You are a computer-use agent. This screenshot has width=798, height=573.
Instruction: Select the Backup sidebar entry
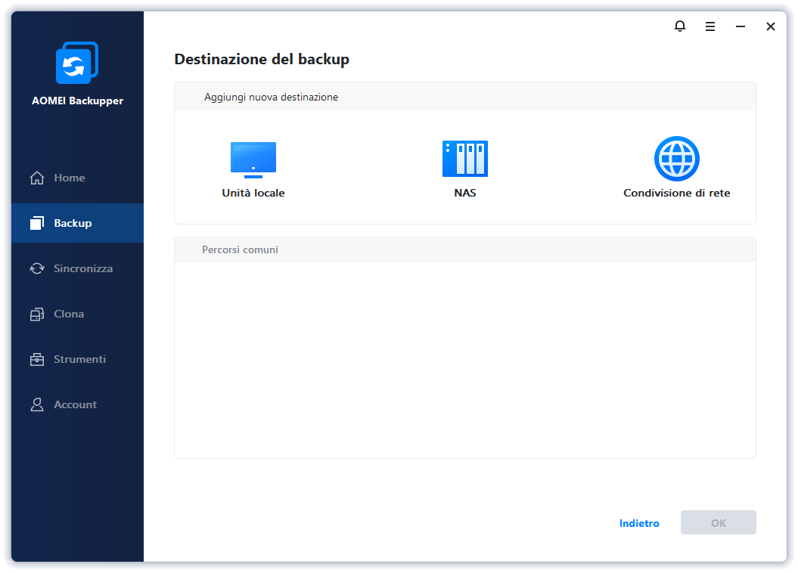(73, 223)
